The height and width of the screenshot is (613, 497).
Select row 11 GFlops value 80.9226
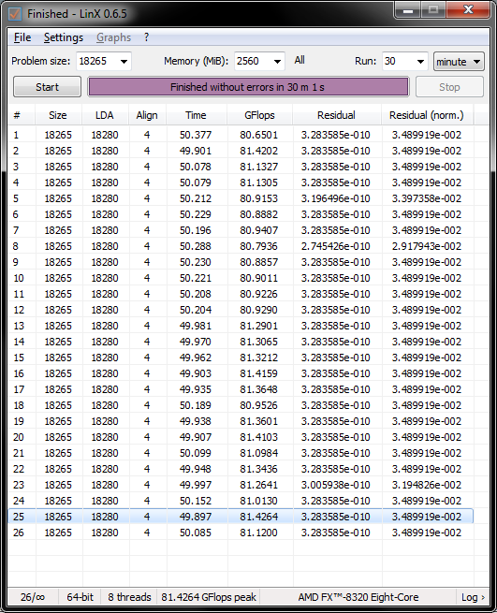(x=259, y=294)
